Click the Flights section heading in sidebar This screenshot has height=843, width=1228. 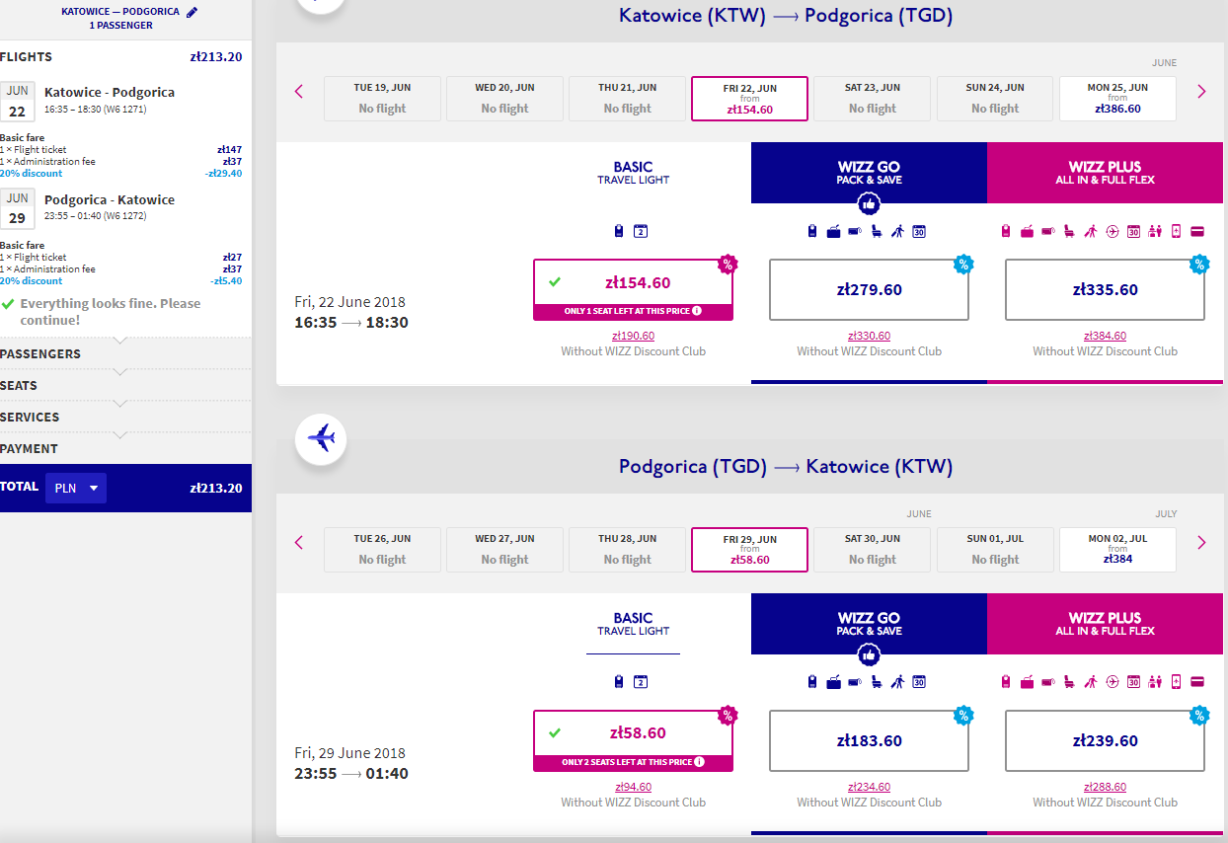[x=27, y=57]
